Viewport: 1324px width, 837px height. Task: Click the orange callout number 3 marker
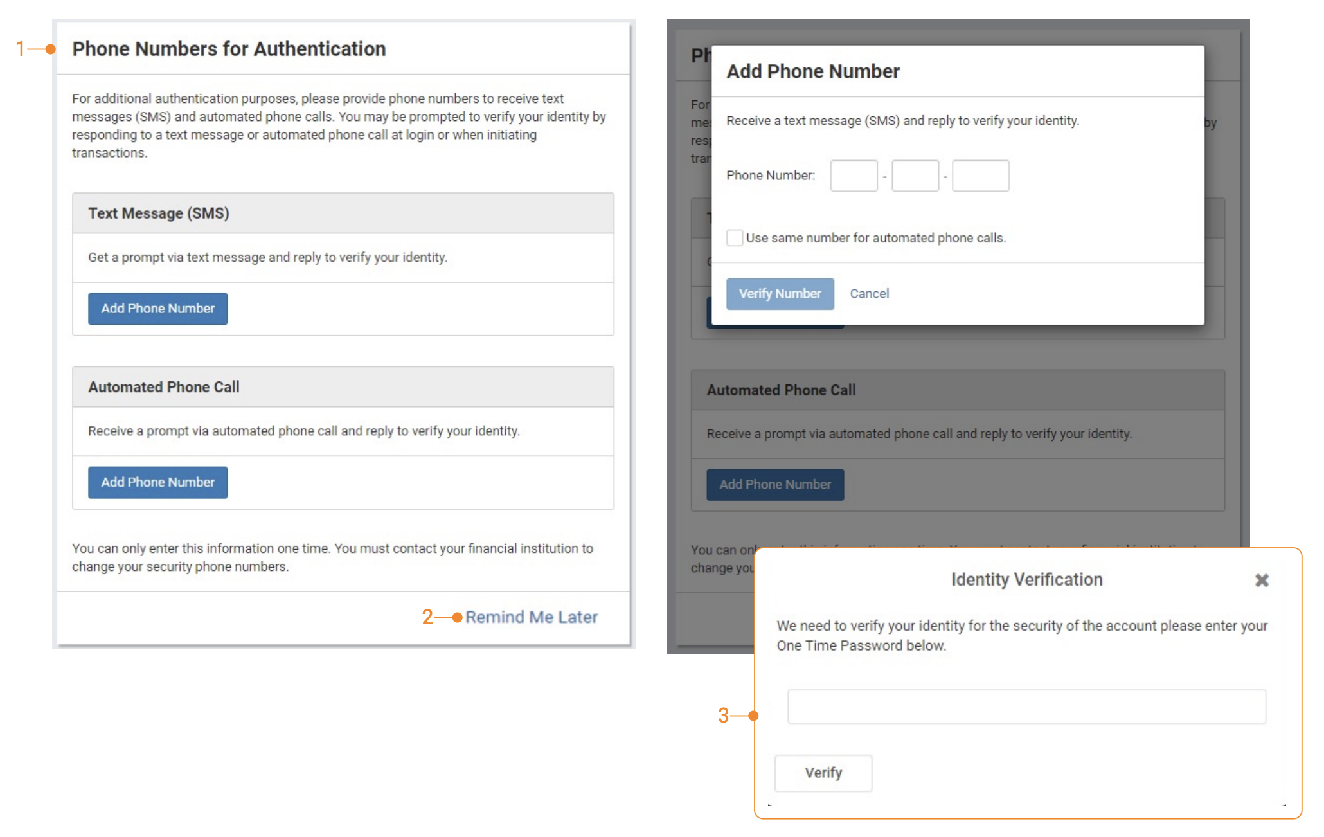(x=724, y=715)
